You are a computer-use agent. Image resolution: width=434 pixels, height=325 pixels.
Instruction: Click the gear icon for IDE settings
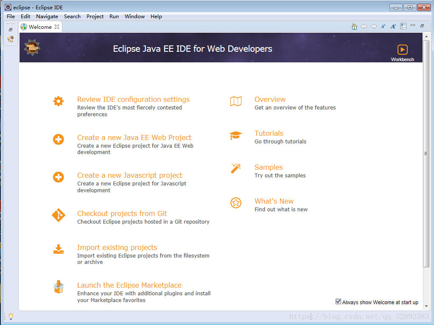tap(59, 101)
